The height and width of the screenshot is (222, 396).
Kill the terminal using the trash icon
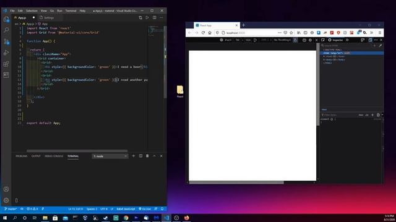[x=147, y=156]
